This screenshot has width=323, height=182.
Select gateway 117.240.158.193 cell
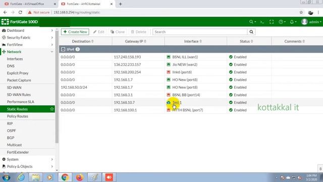pyautogui.click(x=127, y=57)
